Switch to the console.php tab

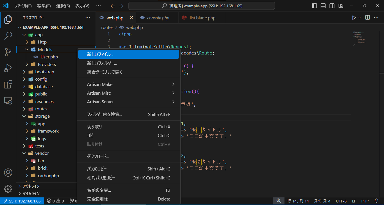point(157,18)
